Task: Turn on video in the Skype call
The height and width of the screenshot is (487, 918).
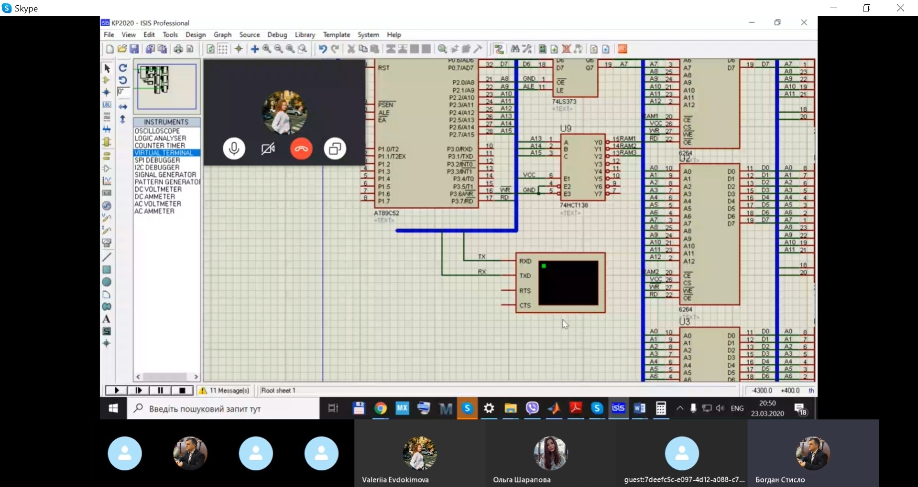Action: (268, 149)
